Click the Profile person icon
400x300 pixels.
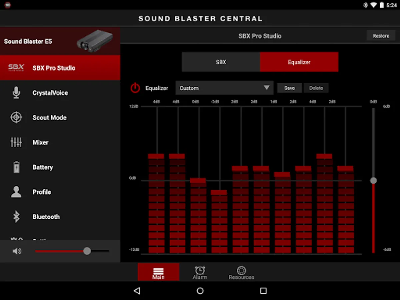[x=16, y=192]
